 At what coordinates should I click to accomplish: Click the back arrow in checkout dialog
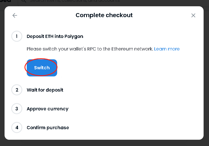15,15
